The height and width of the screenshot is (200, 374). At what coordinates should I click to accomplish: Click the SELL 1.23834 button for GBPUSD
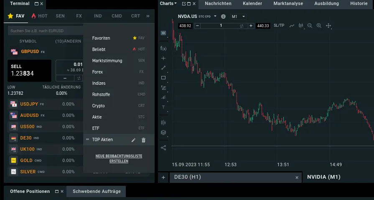pos(30,71)
